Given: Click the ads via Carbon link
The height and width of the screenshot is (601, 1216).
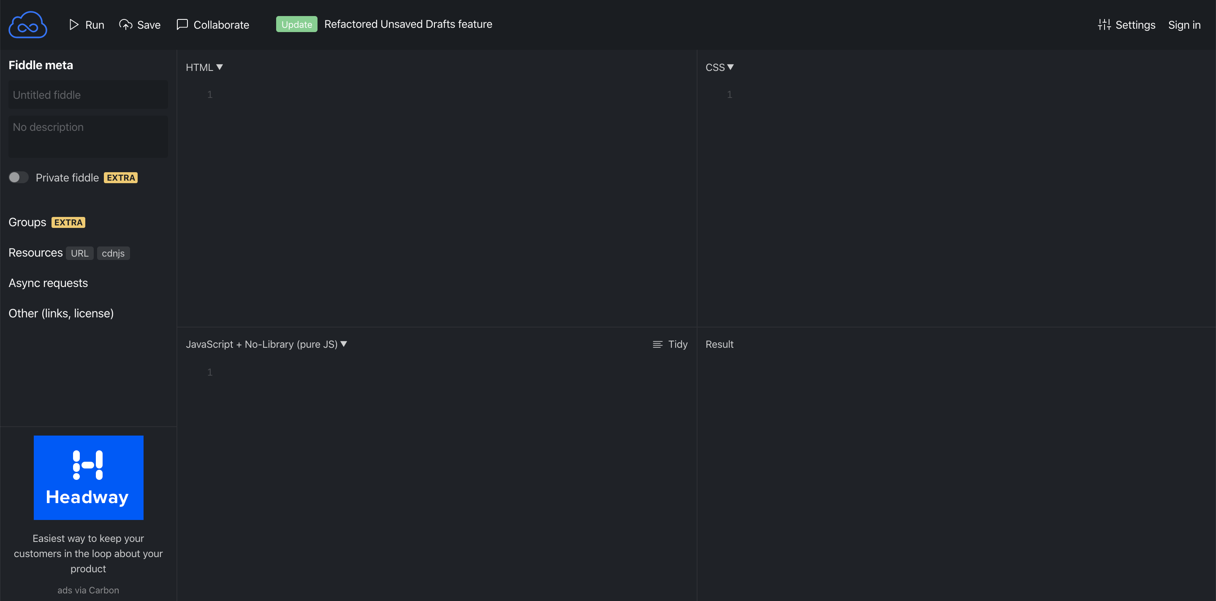Looking at the screenshot, I should coord(88,590).
